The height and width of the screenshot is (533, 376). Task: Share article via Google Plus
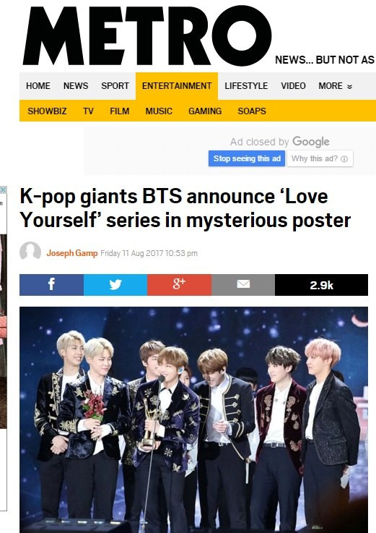pyautogui.click(x=179, y=284)
